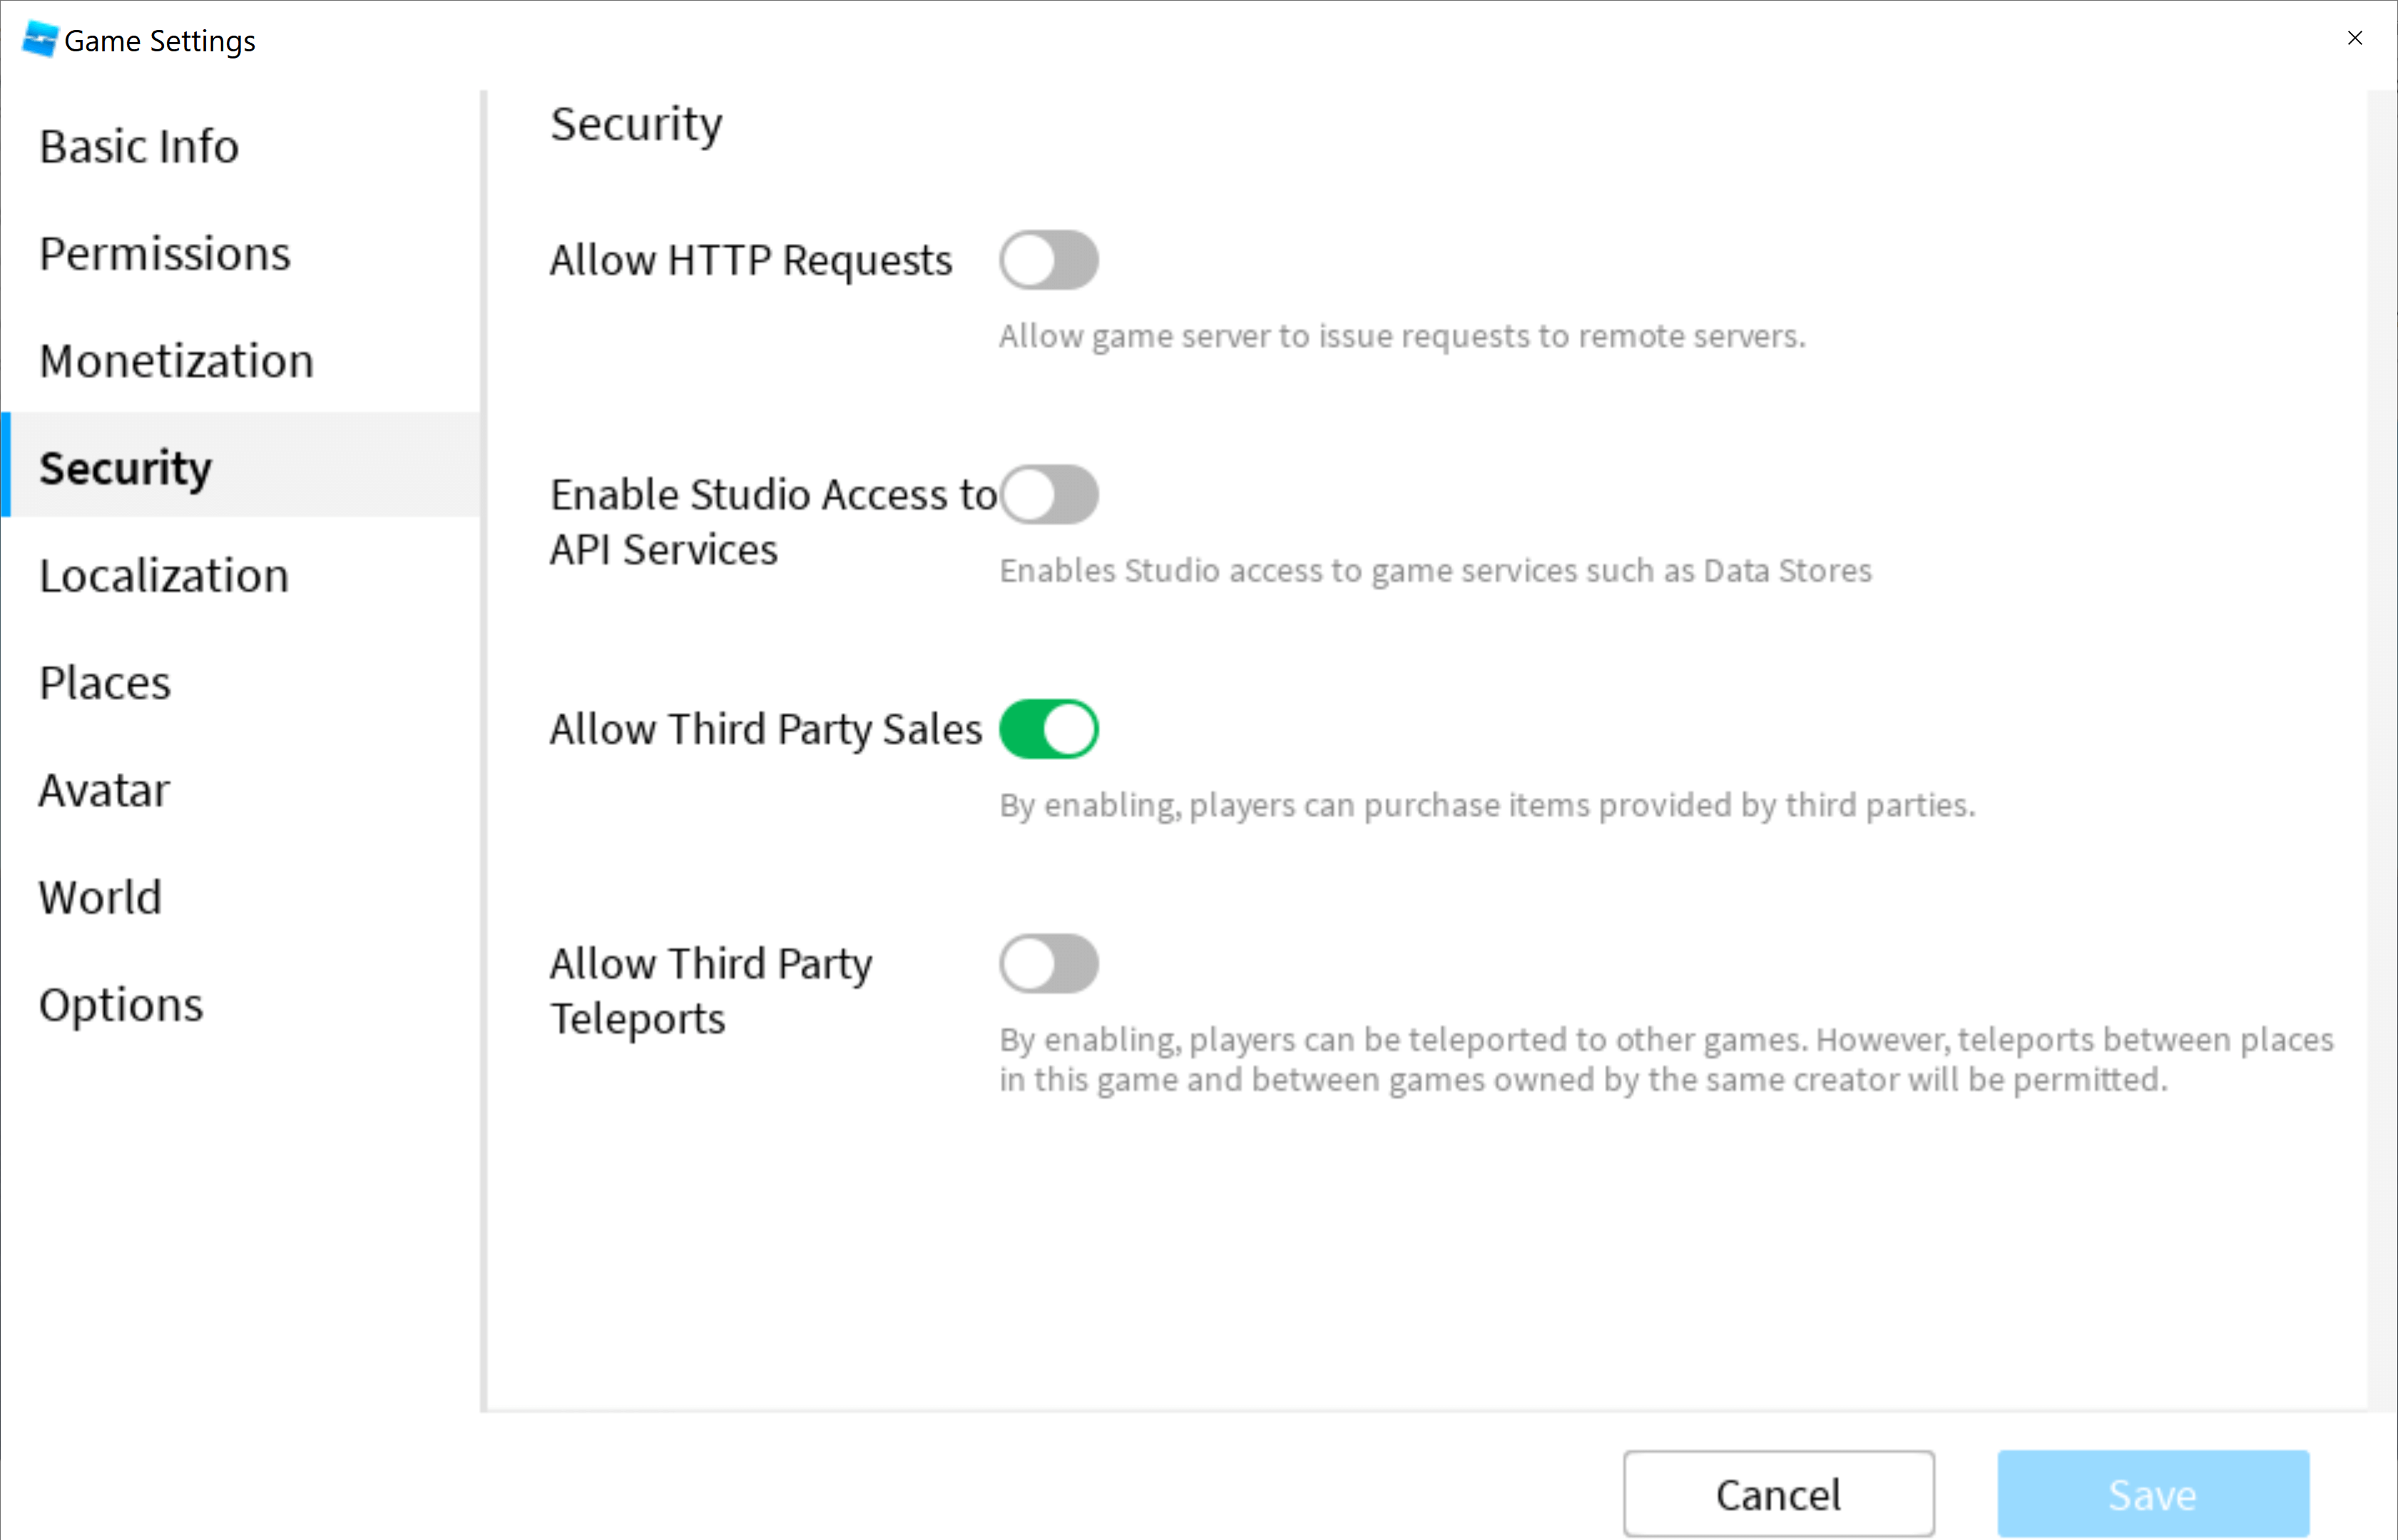Disable the Allow Third Party Sales toggle
Image resolution: width=2398 pixels, height=1540 pixels.
1049,729
